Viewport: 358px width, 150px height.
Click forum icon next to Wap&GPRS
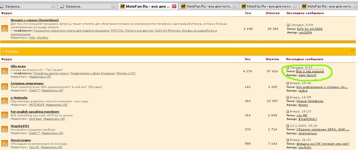coord(4,129)
